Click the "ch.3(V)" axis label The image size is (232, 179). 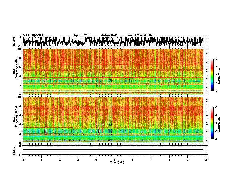14,150
